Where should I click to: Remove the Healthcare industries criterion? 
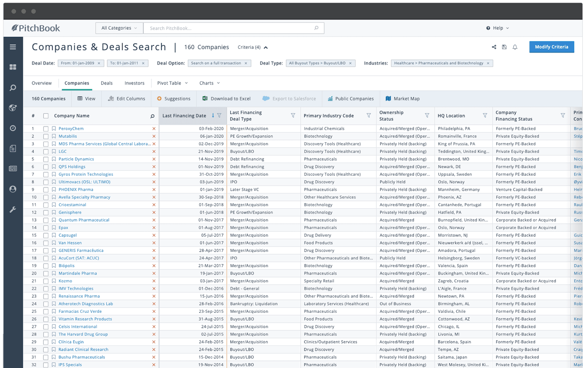[488, 63]
